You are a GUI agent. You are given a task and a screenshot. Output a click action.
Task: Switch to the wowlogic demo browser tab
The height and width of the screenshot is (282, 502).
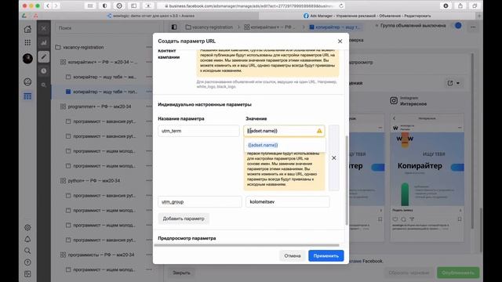pyautogui.click(x=151, y=16)
